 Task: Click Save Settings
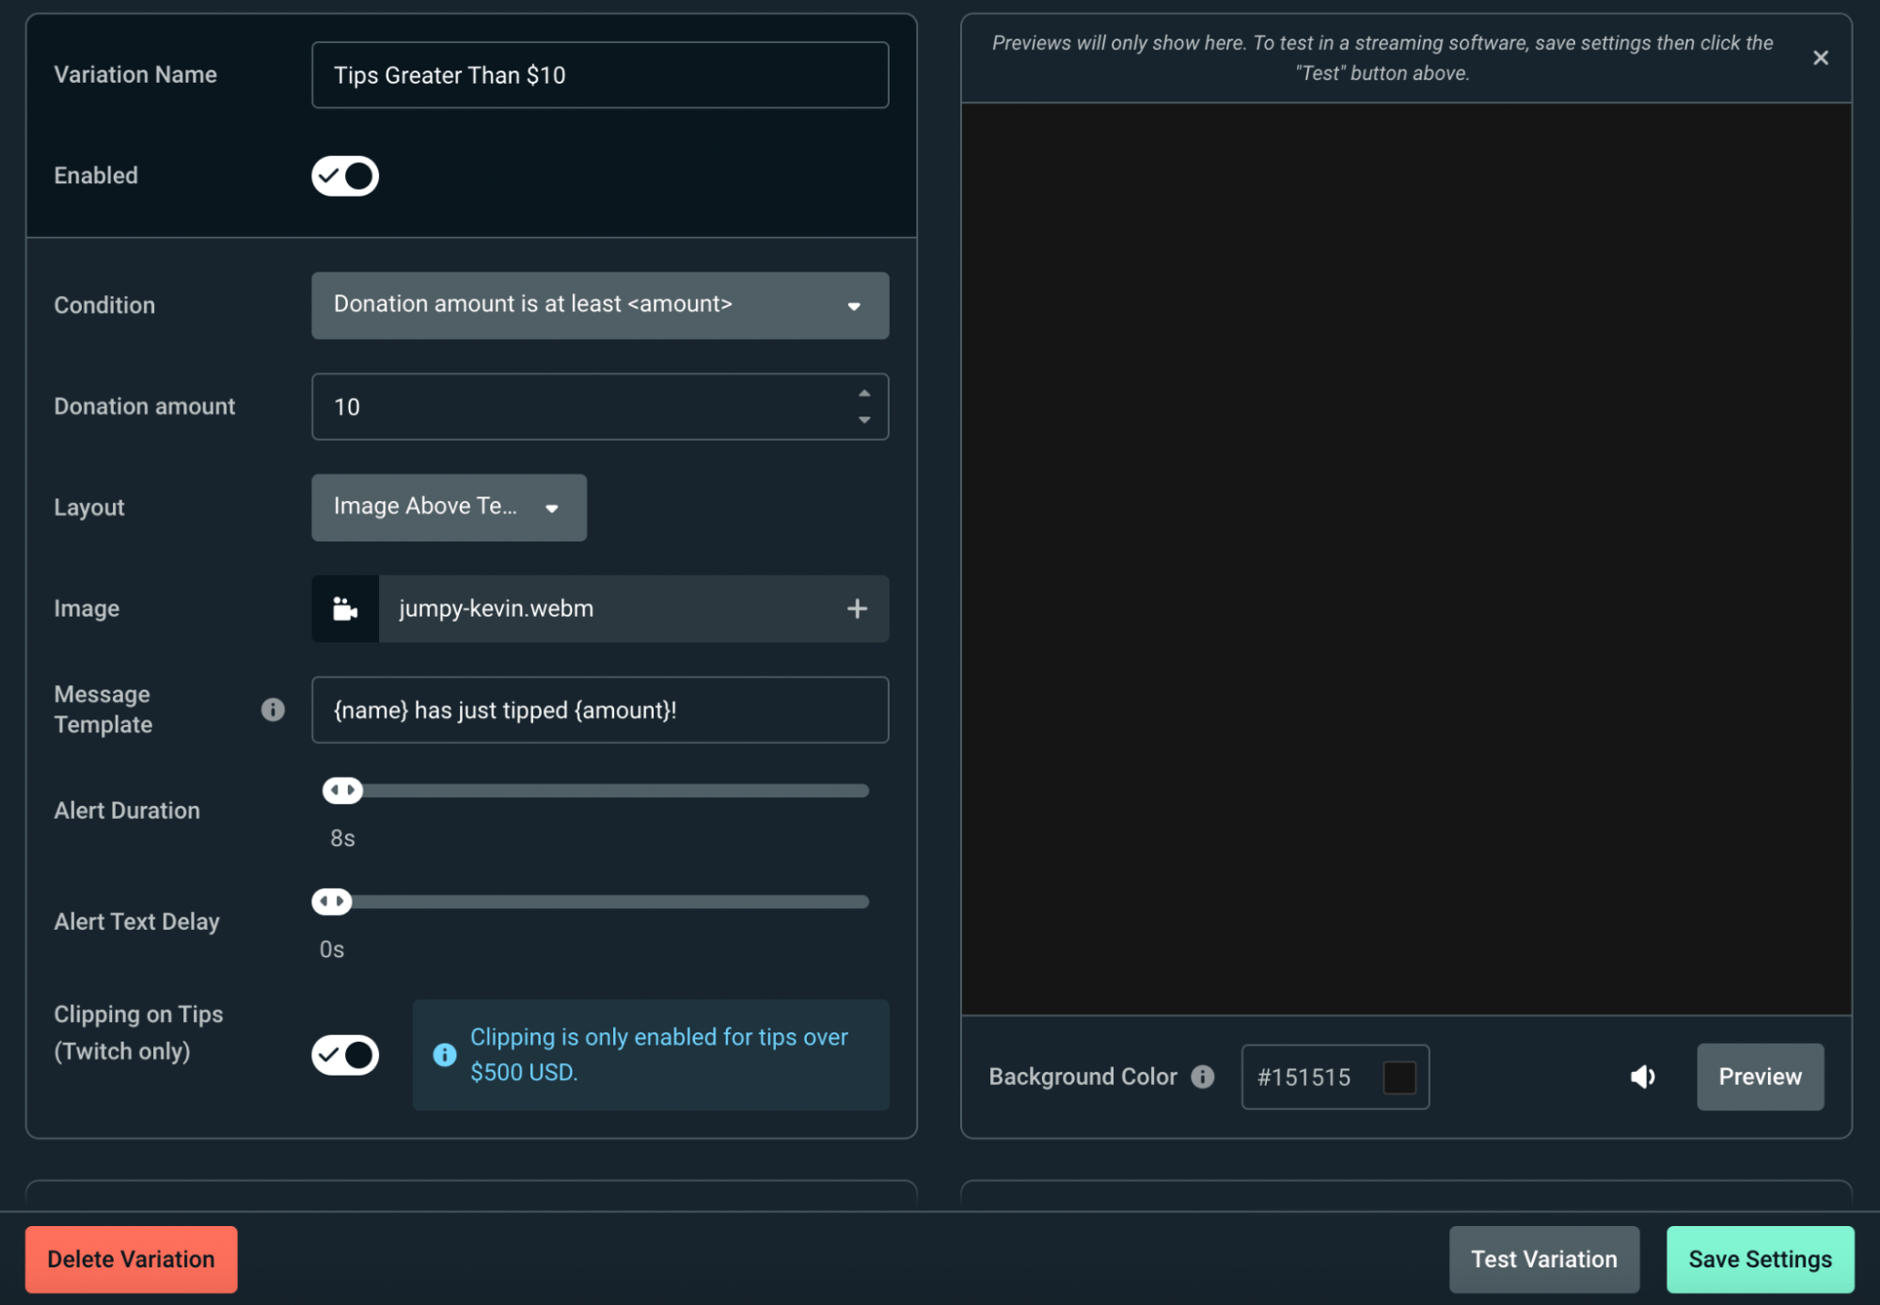pyautogui.click(x=1760, y=1259)
